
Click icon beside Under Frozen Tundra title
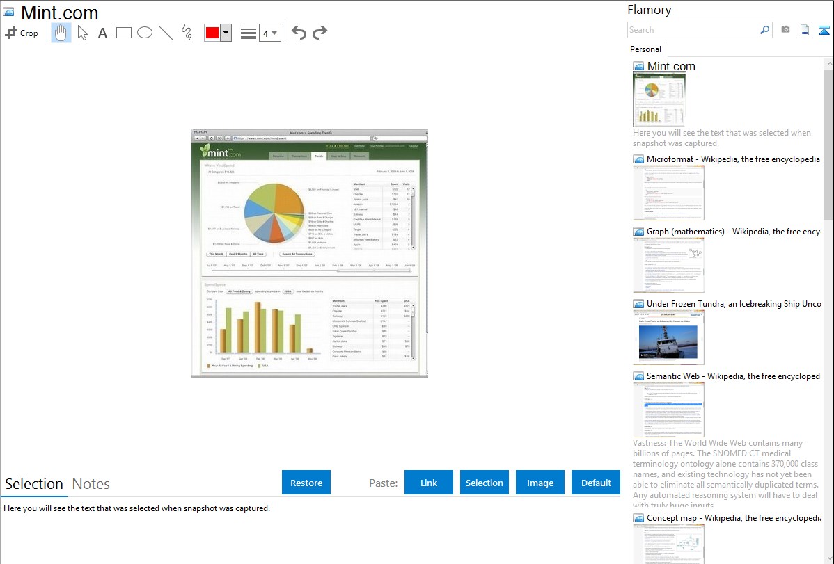click(638, 304)
